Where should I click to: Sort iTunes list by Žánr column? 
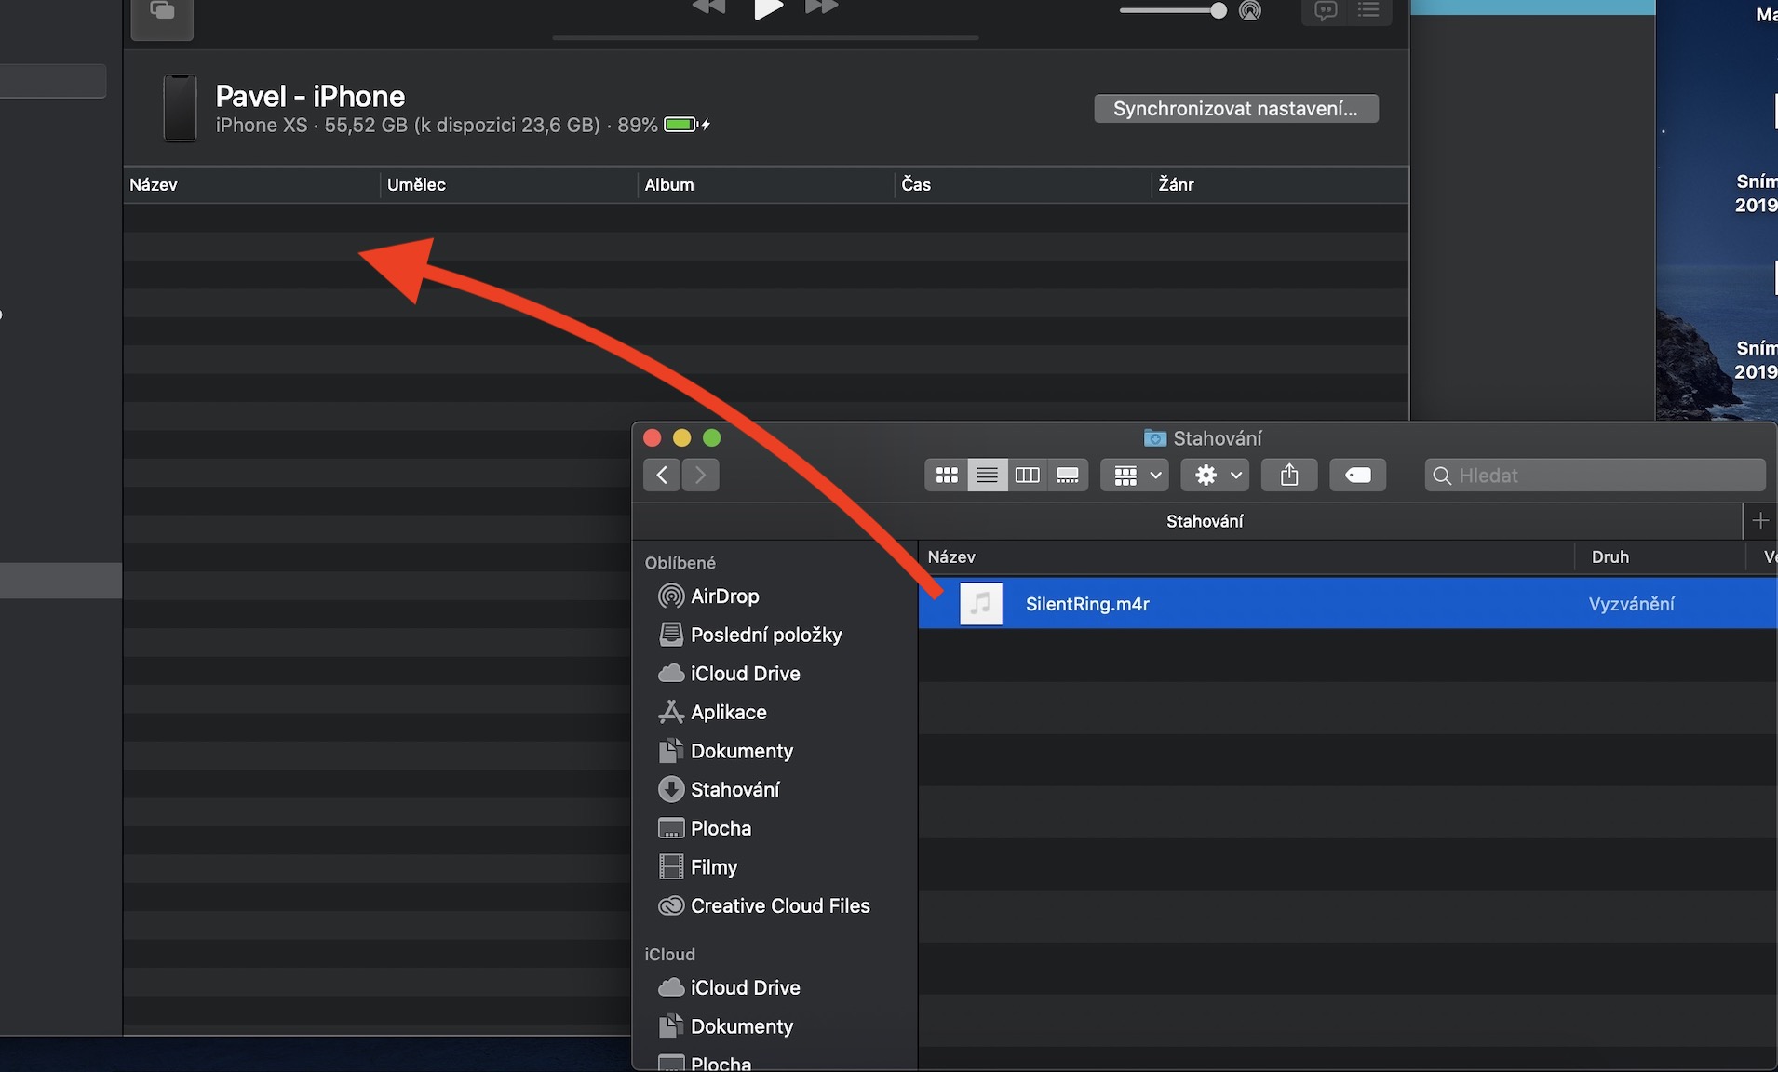tap(1280, 184)
